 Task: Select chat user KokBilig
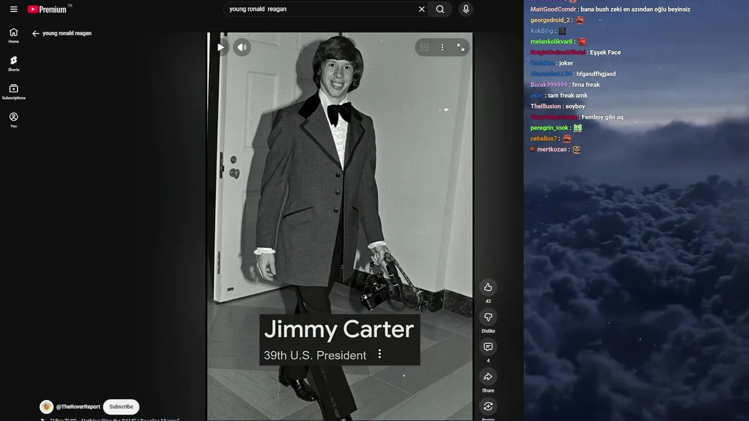click(x=542, y=31)
